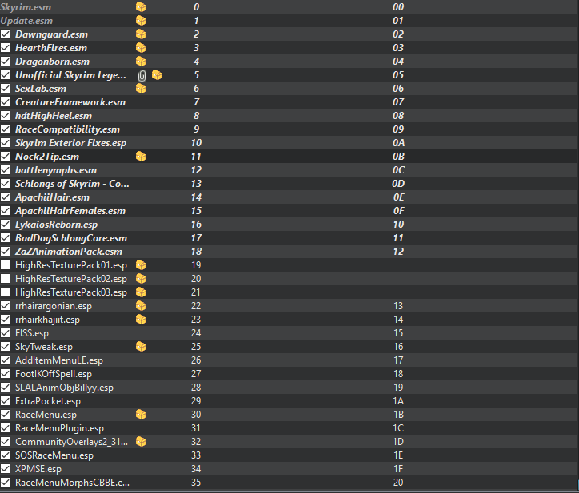The width and height of the screenshot is (579, 493).
Task: Click the archive icon on rrhairargonian.esp row
Action: point(141,306)
